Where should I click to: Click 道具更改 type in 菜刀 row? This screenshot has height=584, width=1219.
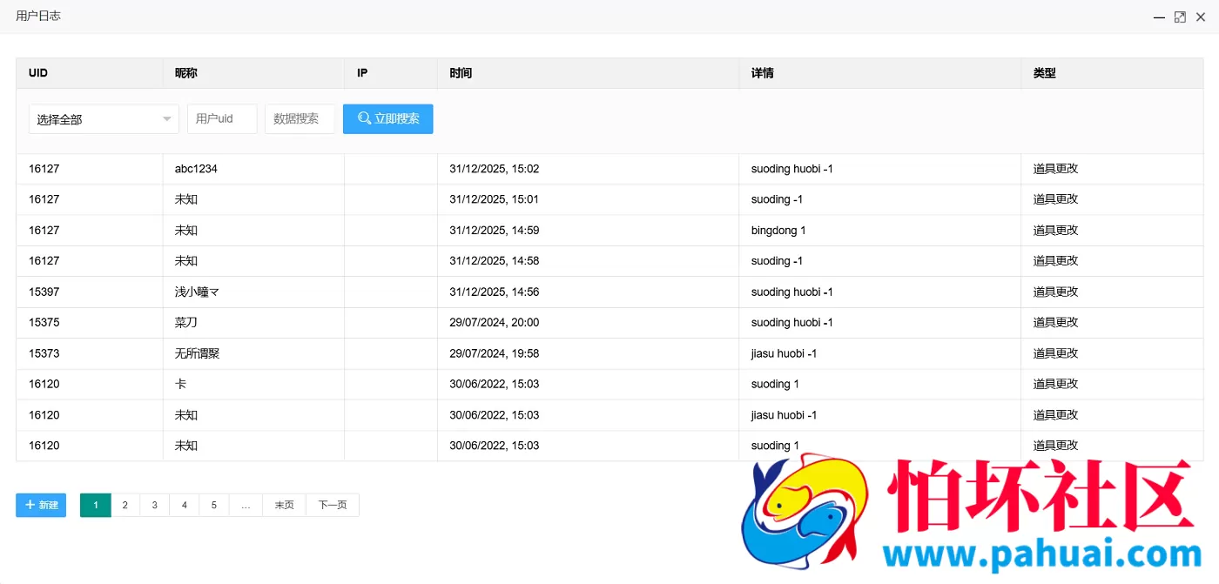[x=1056, y=322]
